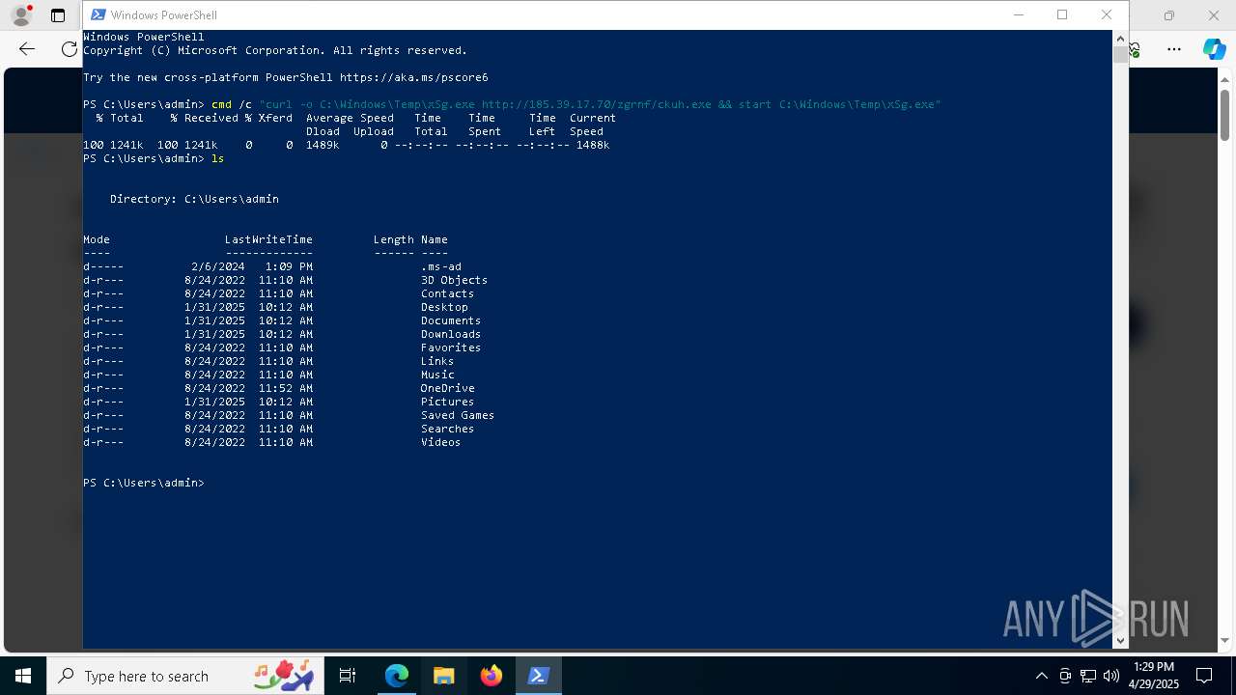
Task: Click the 'OneDrive' directory entry
Action: coord(447,388)
